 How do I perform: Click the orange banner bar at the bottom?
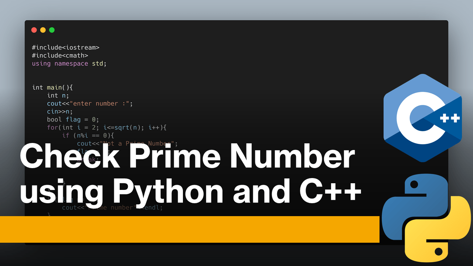click(x=189, y=229)
